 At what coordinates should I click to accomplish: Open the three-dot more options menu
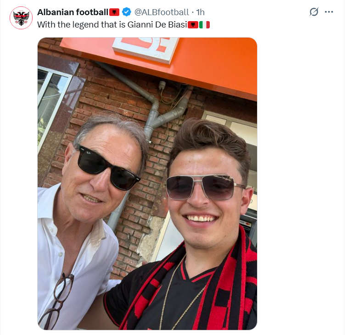329,12
